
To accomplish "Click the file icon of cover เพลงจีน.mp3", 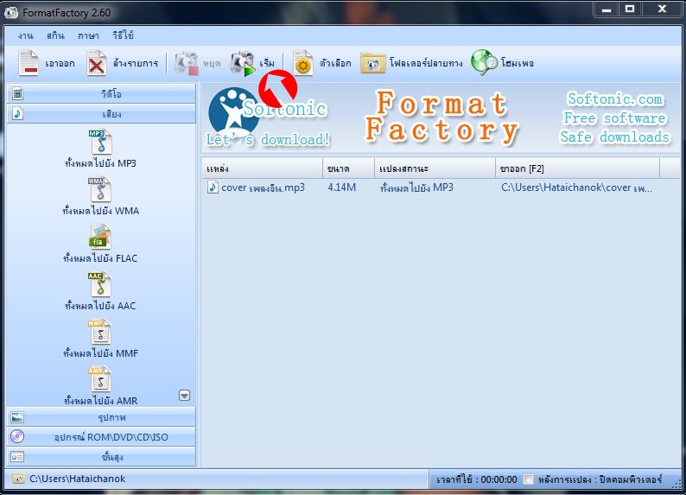I will point(213,187).
